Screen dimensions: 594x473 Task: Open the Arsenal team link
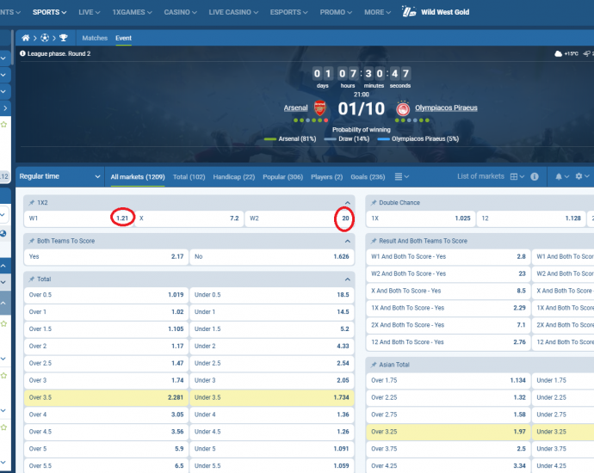pos(295,107)
